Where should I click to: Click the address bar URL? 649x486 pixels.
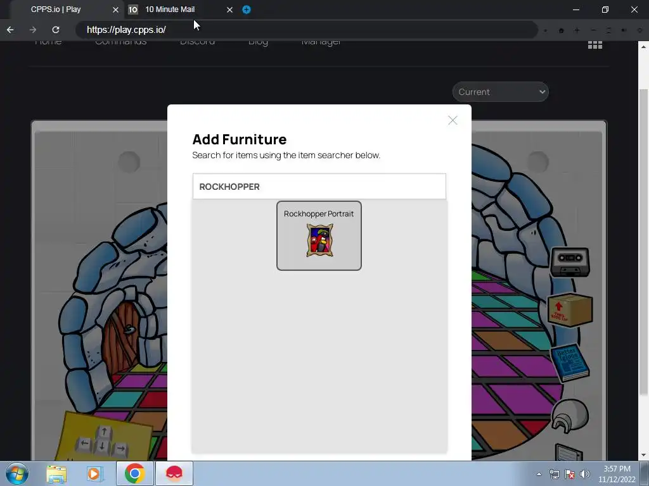point(126,30)
